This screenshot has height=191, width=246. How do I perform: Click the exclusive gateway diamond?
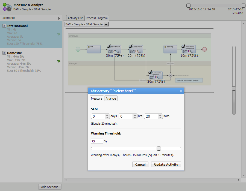[170, 76]
